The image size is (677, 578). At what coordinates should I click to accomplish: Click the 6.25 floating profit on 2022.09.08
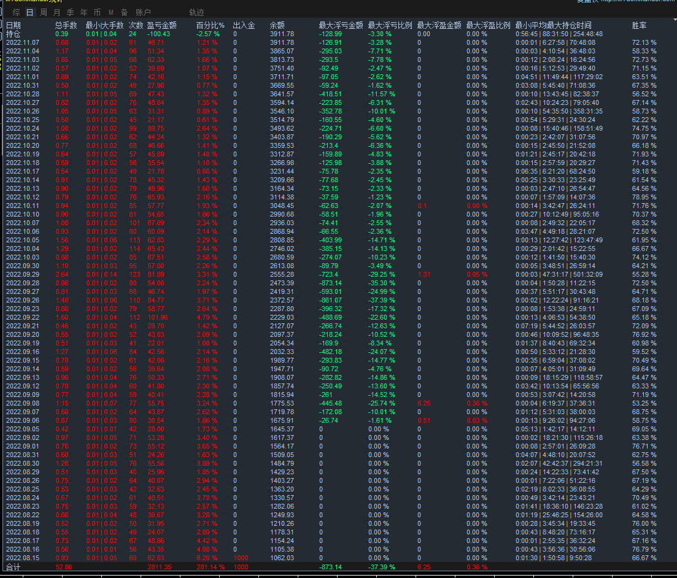click(424, 403)
